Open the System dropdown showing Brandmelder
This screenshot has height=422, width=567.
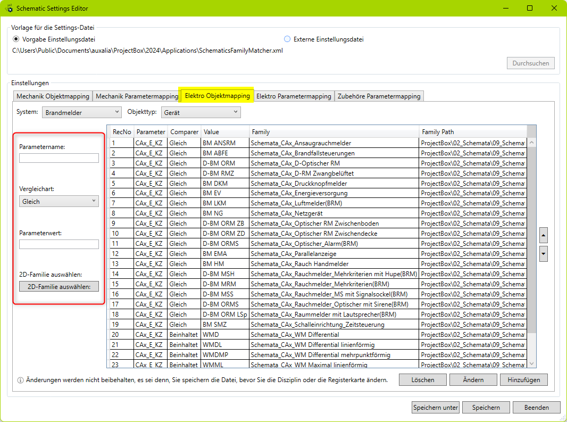82,112
